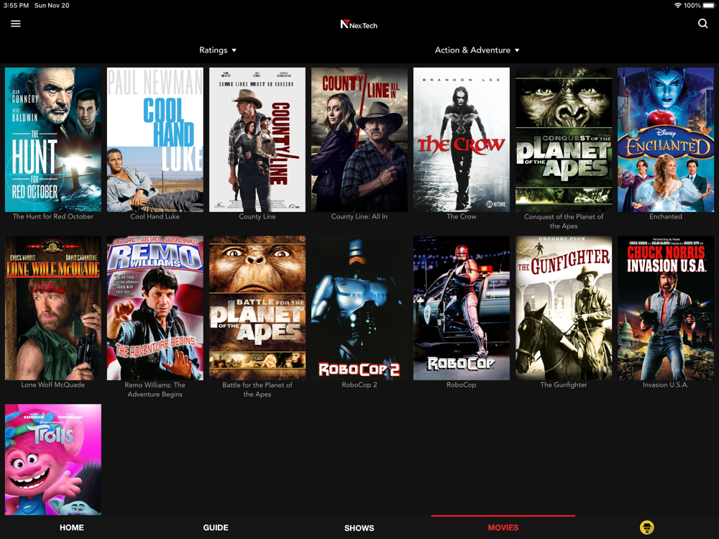Open the County Line: All In poster
This screenshot has width=719, height=539.
pyautogui.click(x=359, y=140)
